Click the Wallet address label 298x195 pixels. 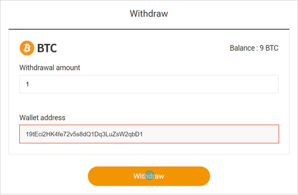click(x=42, y=118)
